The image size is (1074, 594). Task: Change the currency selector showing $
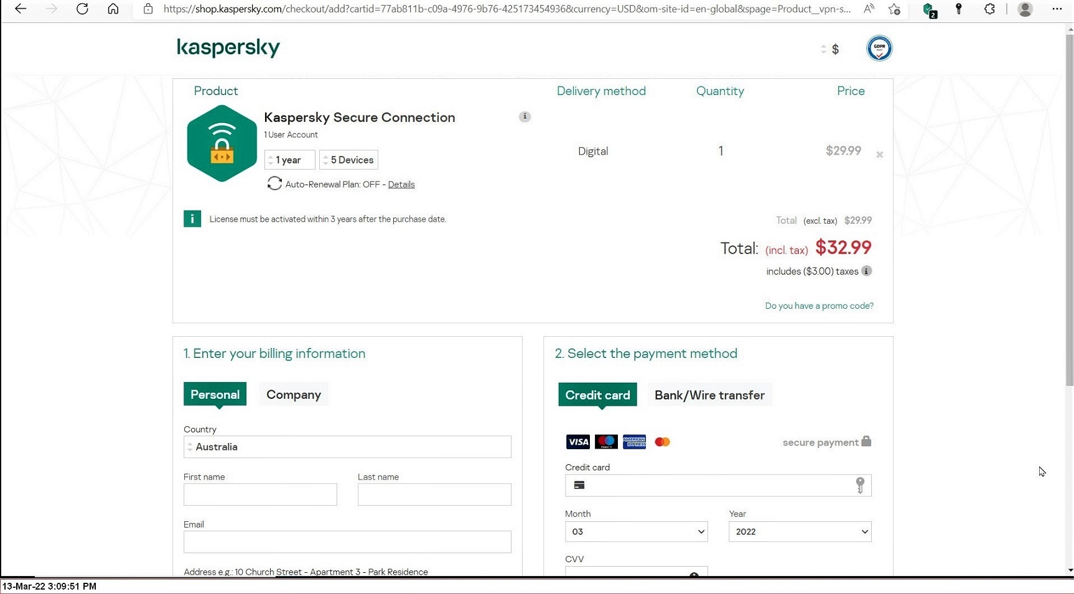830,49
